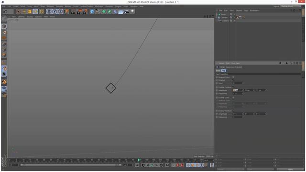Switch to Edges mode

4,50
